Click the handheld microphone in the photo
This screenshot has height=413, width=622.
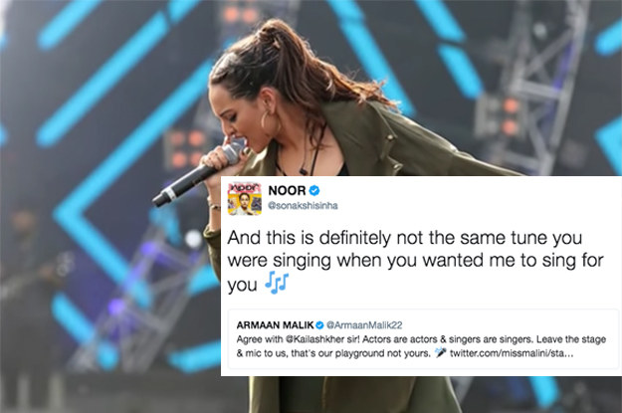[200, 174]
